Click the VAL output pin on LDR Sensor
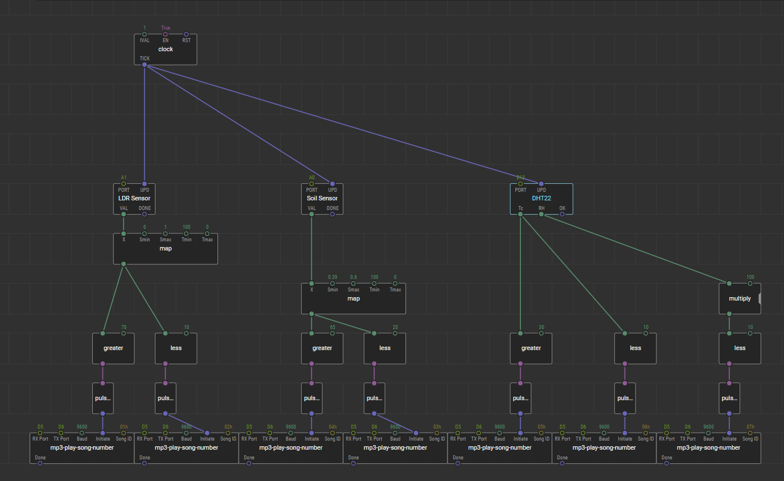This screenshot has height=481, width=784. 124,215
